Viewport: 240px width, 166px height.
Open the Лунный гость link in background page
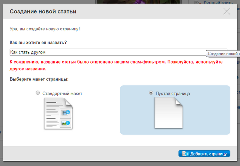click(x=218, y=2)
